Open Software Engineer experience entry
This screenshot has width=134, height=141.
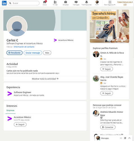[x=22, y=92]
